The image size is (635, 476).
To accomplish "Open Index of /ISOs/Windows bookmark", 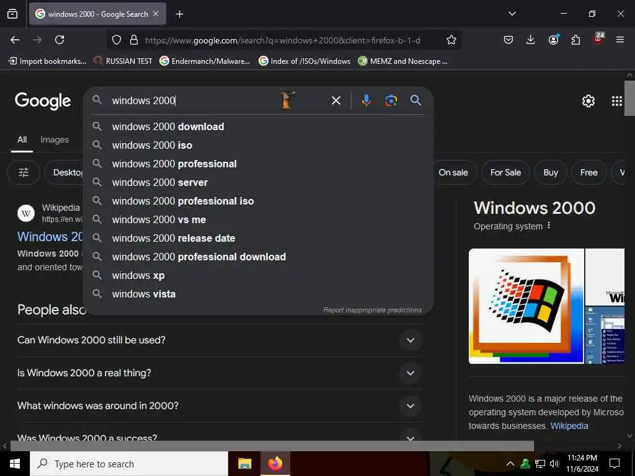I will 304,61.
